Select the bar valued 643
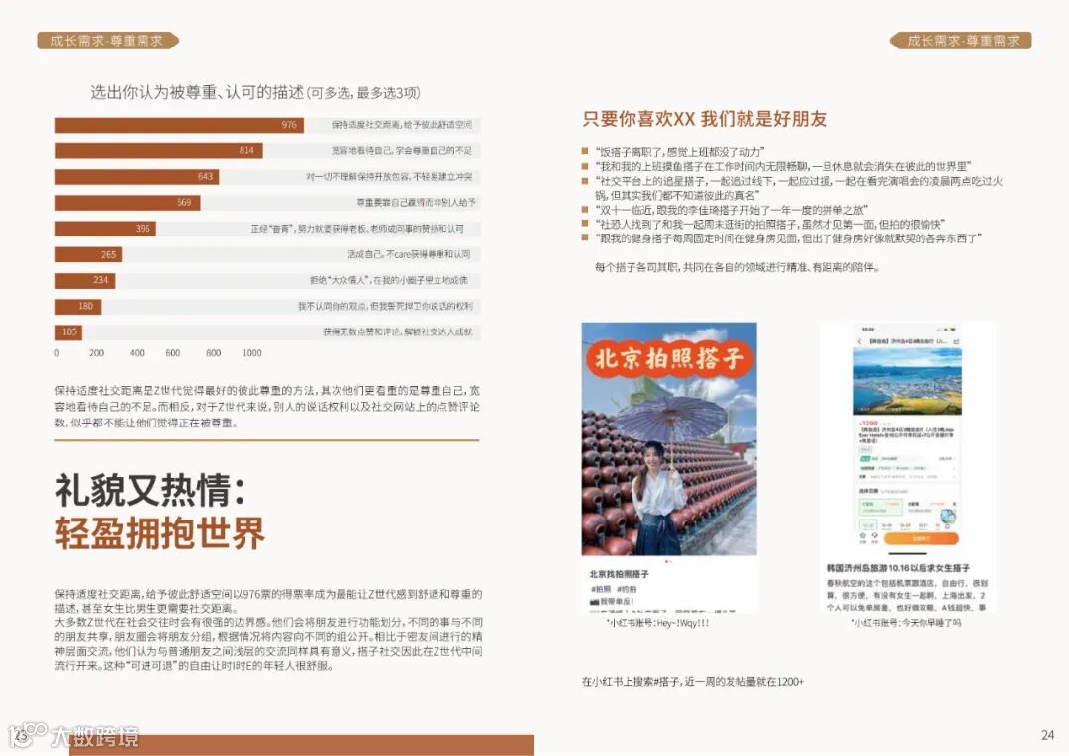The image size is (1069, 756). [137, 176]
